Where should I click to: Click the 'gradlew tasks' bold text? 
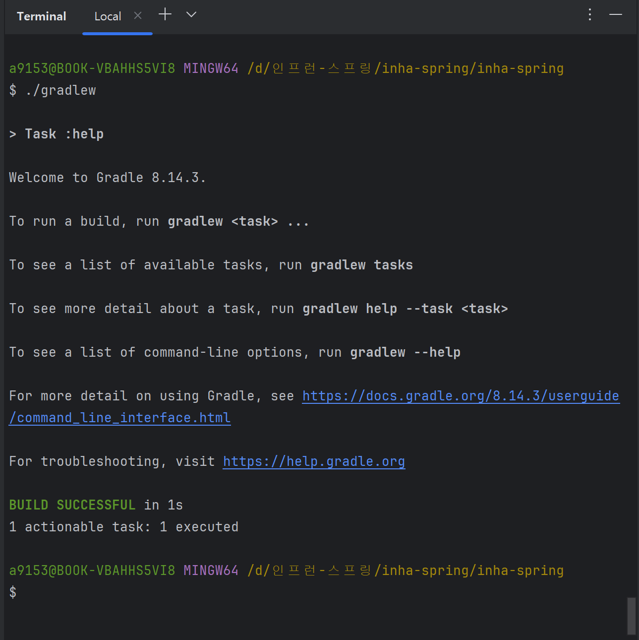point(362,265)
